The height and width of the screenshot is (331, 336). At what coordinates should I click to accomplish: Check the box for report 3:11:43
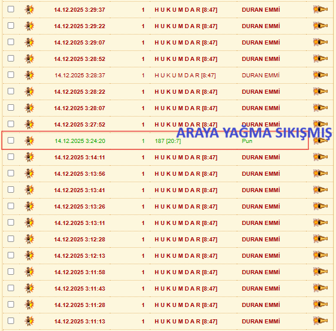[x=11, y=288]
